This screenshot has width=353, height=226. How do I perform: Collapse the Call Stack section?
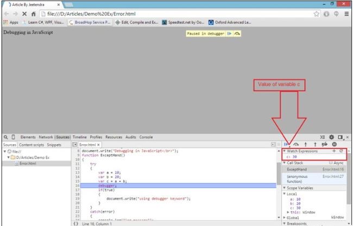pyautogui.click(x=284, y=163)
